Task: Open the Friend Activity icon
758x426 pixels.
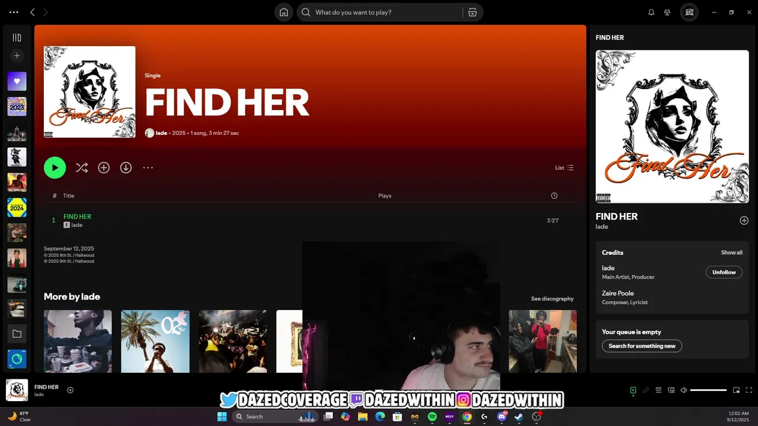Action: coord(667,12)
